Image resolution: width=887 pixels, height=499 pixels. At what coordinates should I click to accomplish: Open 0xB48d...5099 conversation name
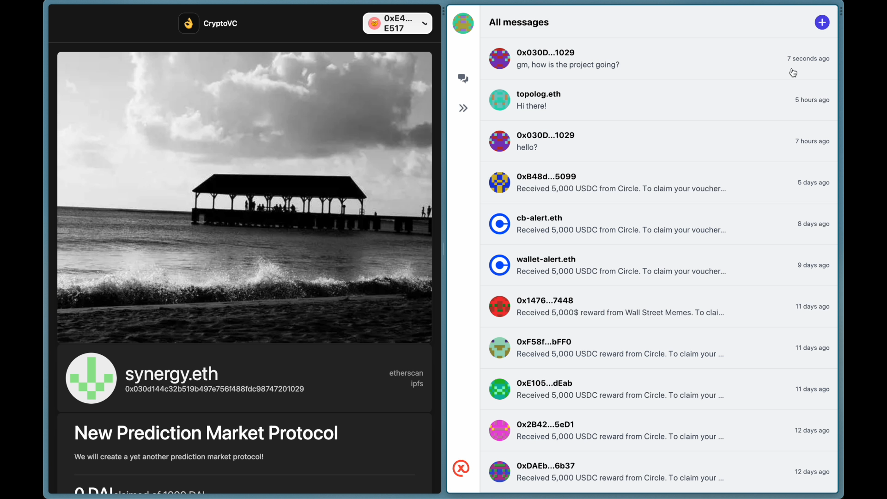pyautogui.click(x=546, y=176)
